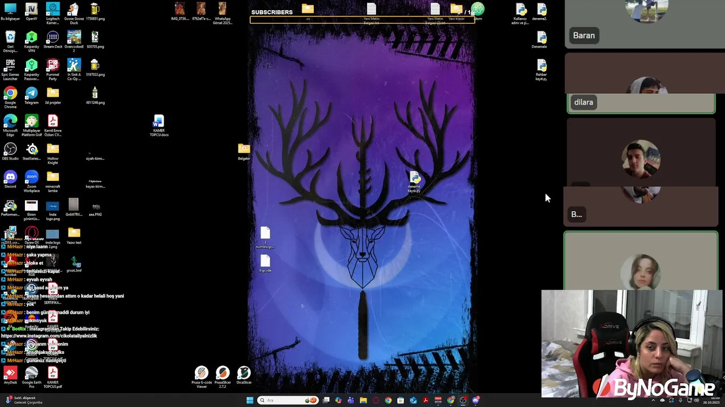Open the Kemil Emre Özkan CV PDF
Screen dimensions: 725x407
point(53,125)
